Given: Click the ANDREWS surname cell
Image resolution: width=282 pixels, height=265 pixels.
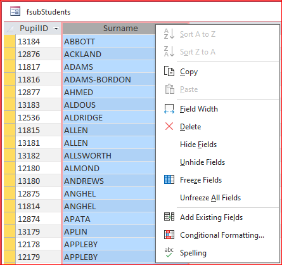Looking at the screenshot, I should [x=109, y=181].
